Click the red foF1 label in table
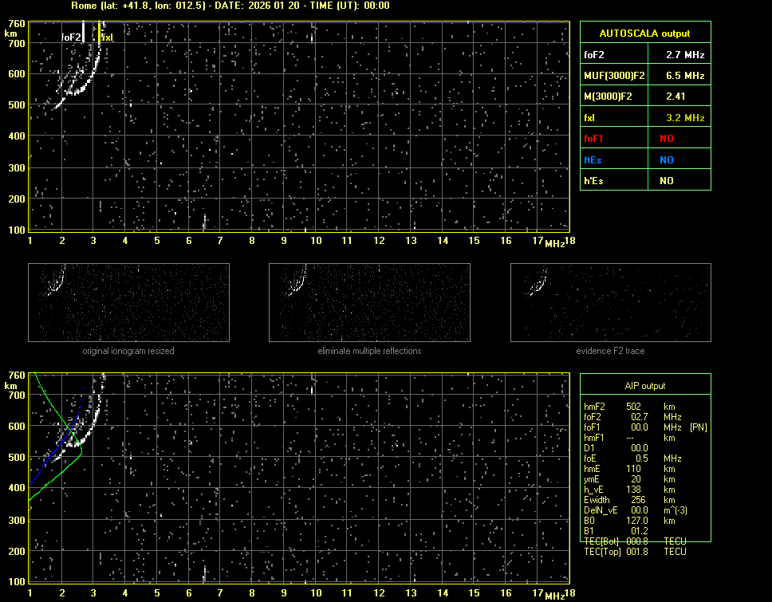The width and height of the screenshot is (772, 602). tap(594, 139)
